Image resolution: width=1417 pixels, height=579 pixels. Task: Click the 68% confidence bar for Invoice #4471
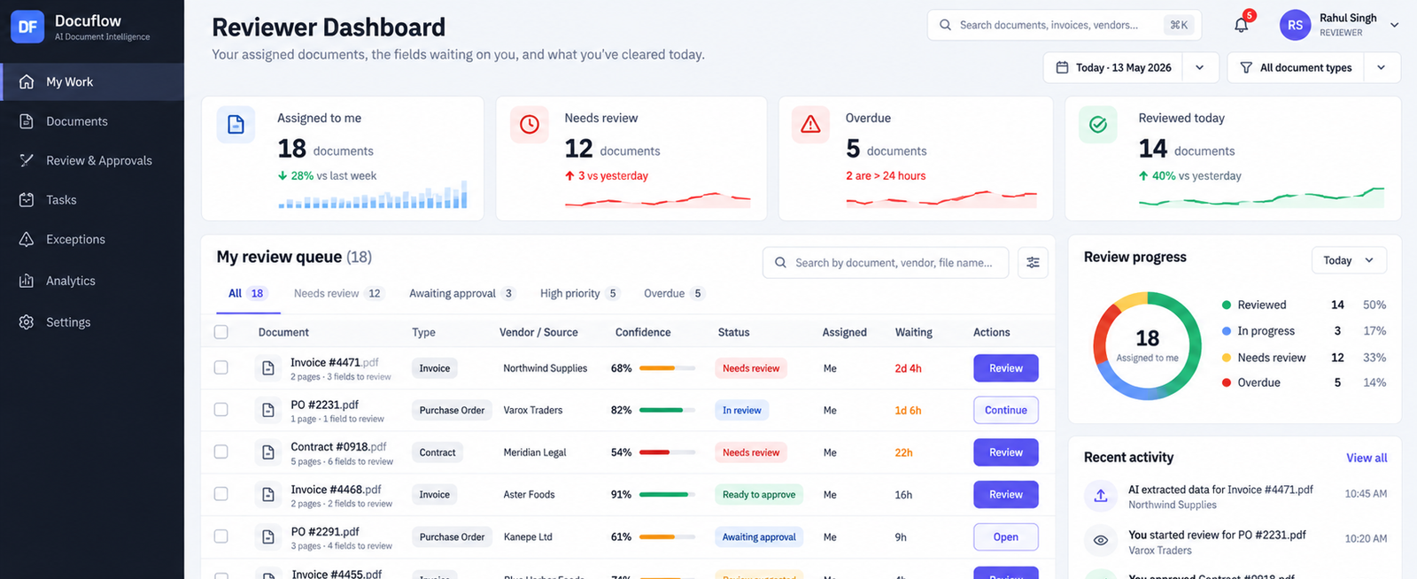pyautogui.click(x=667, y=368)
